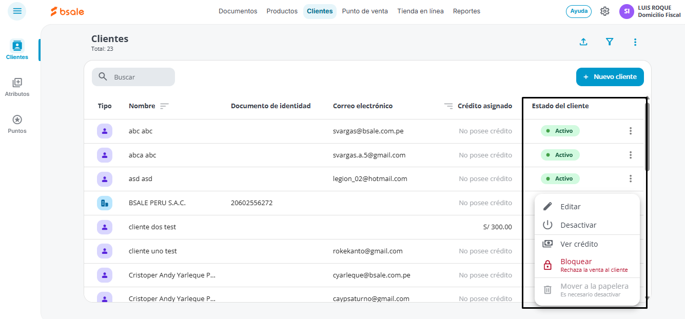
Task: Click email rokekanto@gmail.com
Action: pos(368,251)
